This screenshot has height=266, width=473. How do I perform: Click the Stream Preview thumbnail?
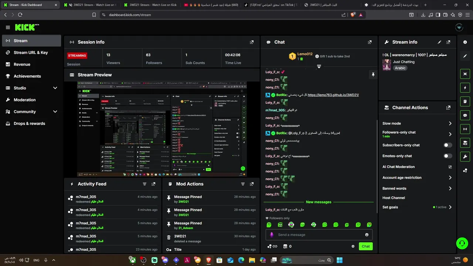click(x=162, y=129)
